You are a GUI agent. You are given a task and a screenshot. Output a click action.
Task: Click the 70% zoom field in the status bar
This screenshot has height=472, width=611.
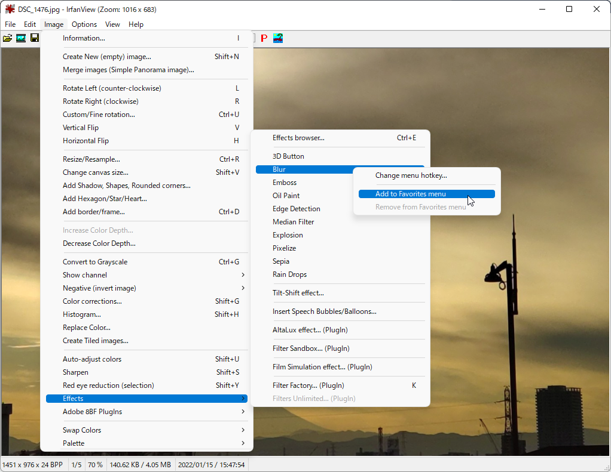click(95, 464)
